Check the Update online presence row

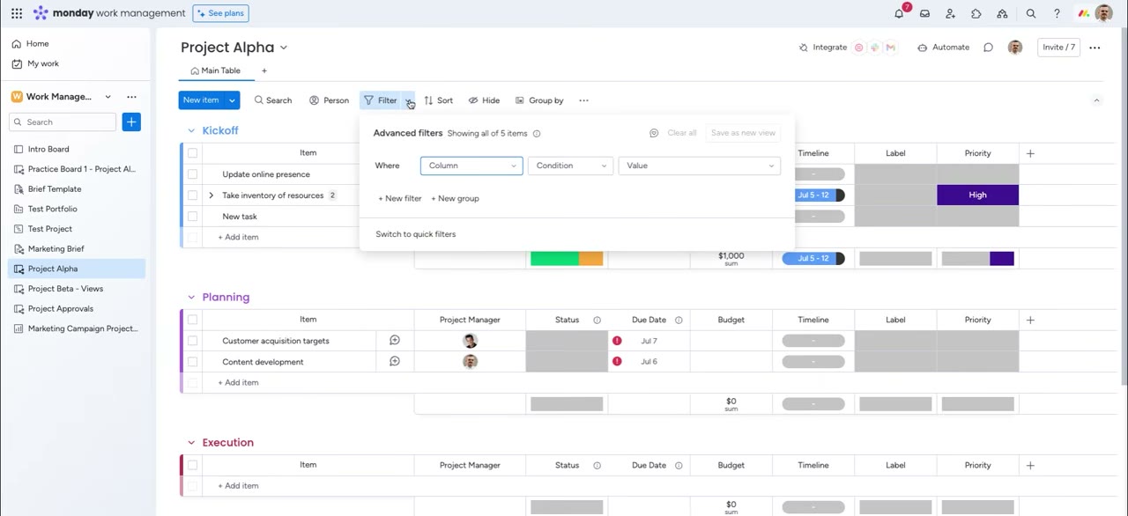pyautogui.click(x=192, y=174)
